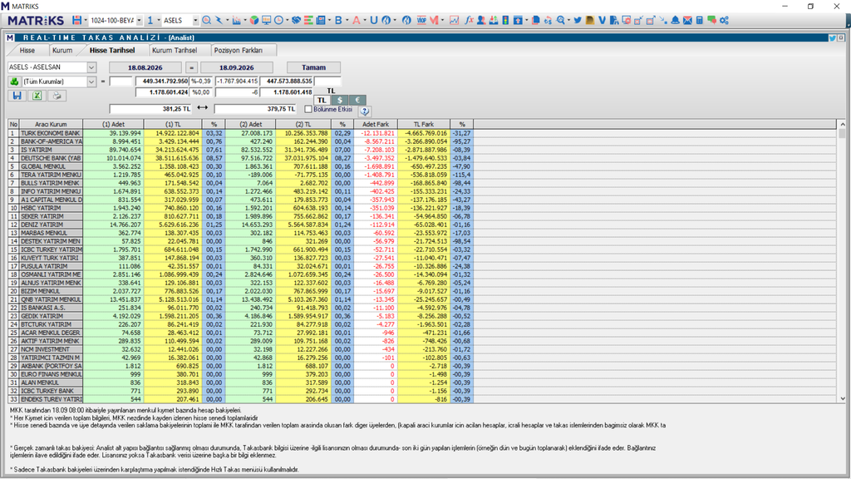Click the up arrow of the table scrollbar
Viewport: 851px width, 479px height.
pos(843,125)
